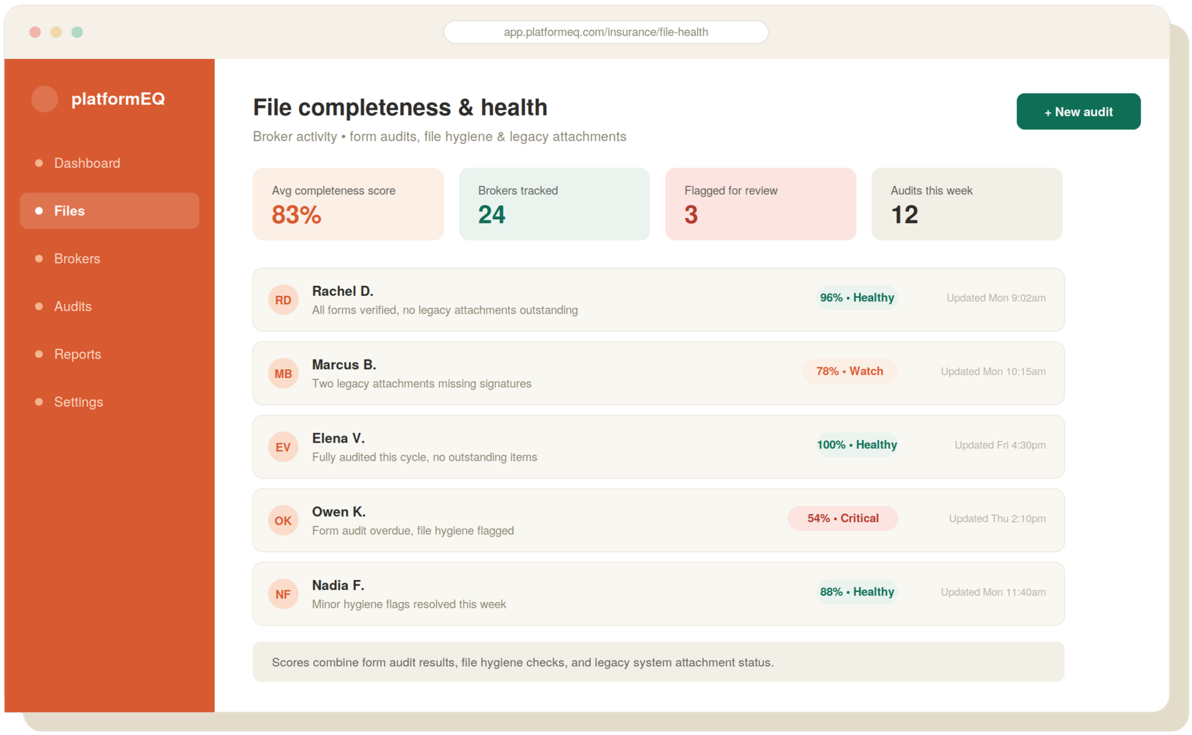The height and width of the screenshot is (735, 1192).
Task: Open the Avg completeness score card
Action: [348, 204]
